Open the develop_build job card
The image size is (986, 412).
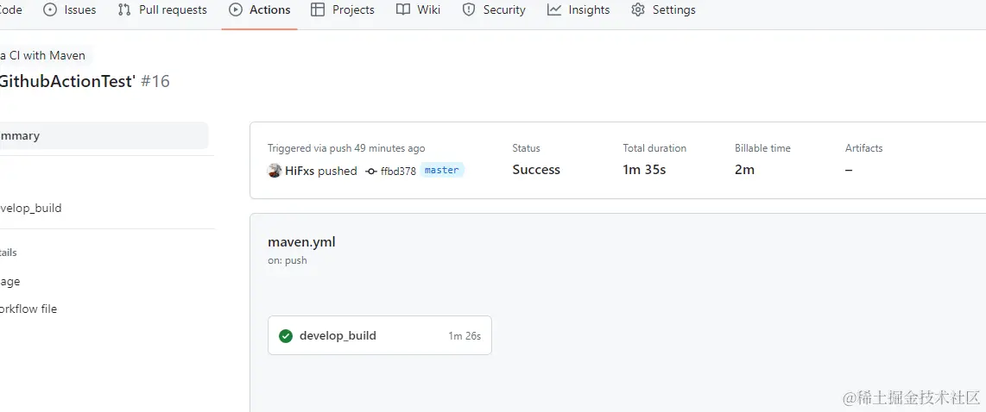[x=380, y=335]
